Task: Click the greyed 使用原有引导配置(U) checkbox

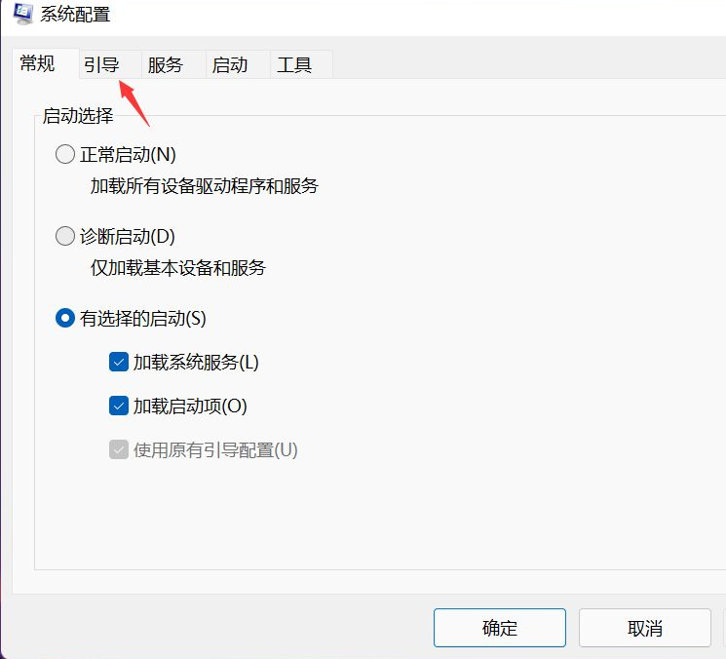Action: [x=119, y=449]
